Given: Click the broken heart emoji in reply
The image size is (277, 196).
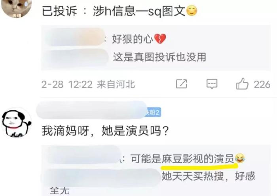Looking at the screenshot, I should coord(160,39).
